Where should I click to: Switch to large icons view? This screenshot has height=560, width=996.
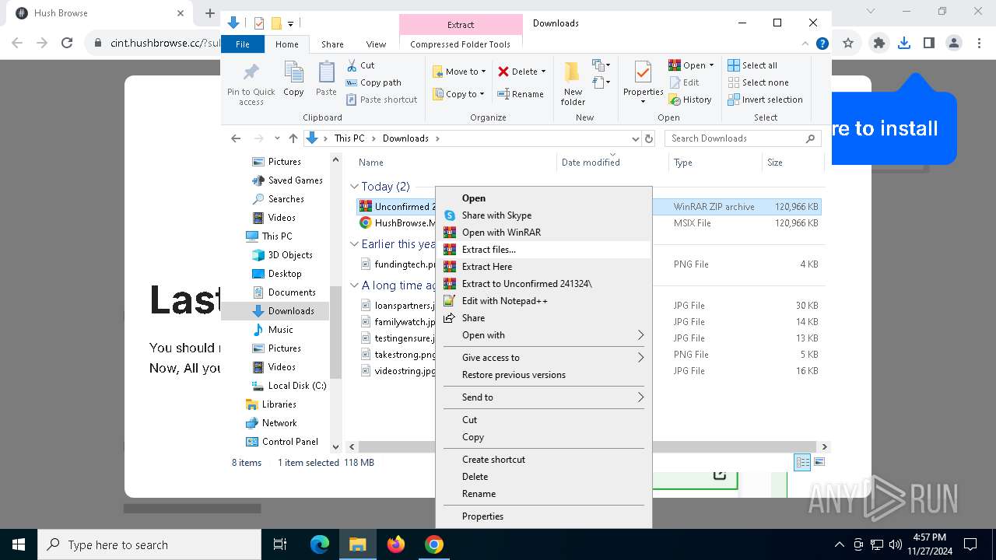818,462
